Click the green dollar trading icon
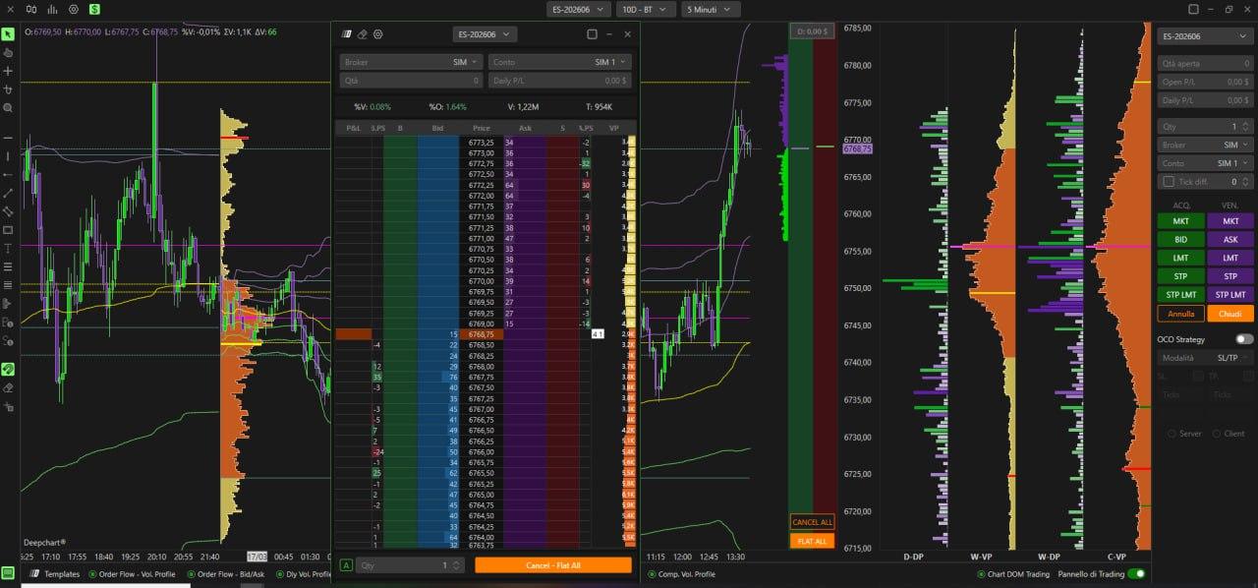The width and height of the screenshot is (1258, 588). (94, 9)
